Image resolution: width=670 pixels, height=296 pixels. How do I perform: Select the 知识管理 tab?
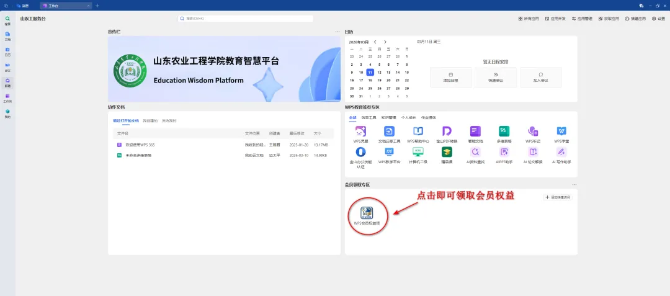click(389, 117)
